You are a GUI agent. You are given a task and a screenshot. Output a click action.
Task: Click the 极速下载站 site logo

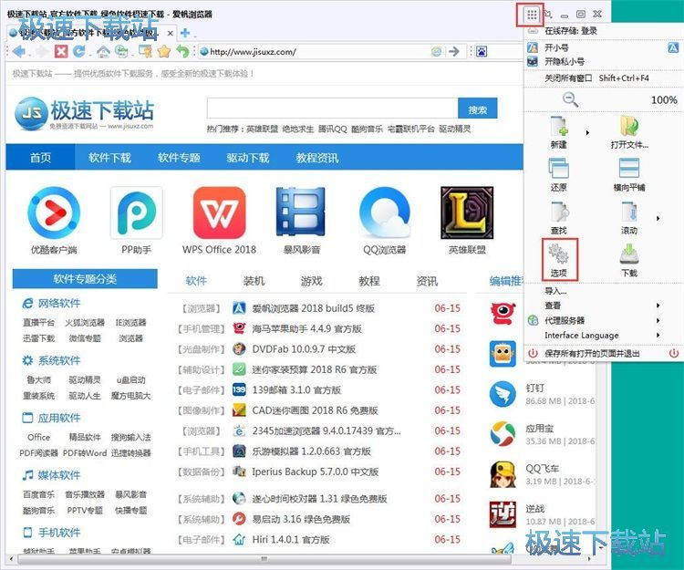pos(84,114)
